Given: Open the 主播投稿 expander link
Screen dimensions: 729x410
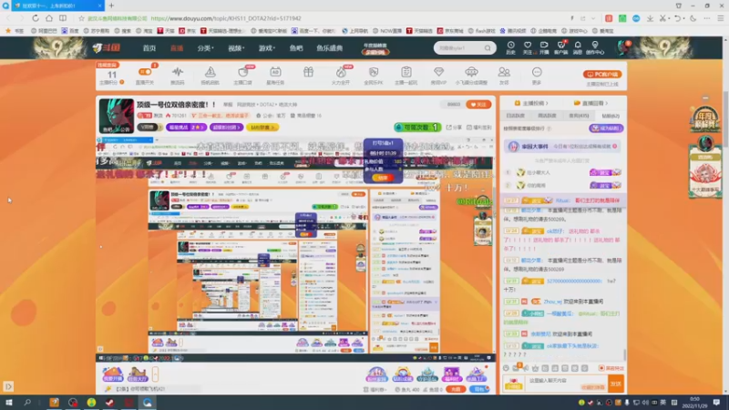Looking at the screenshot, I should pyautogui.click(x=531, y=103).
